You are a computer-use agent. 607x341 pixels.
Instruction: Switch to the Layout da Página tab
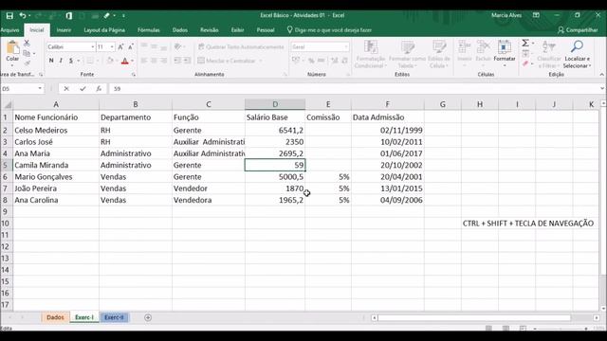coord(104,29)
